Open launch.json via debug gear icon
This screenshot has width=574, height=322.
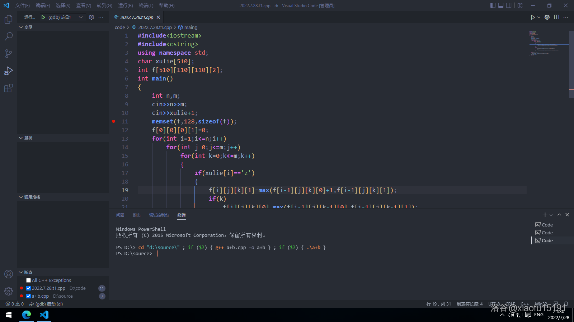pos(91,17)
